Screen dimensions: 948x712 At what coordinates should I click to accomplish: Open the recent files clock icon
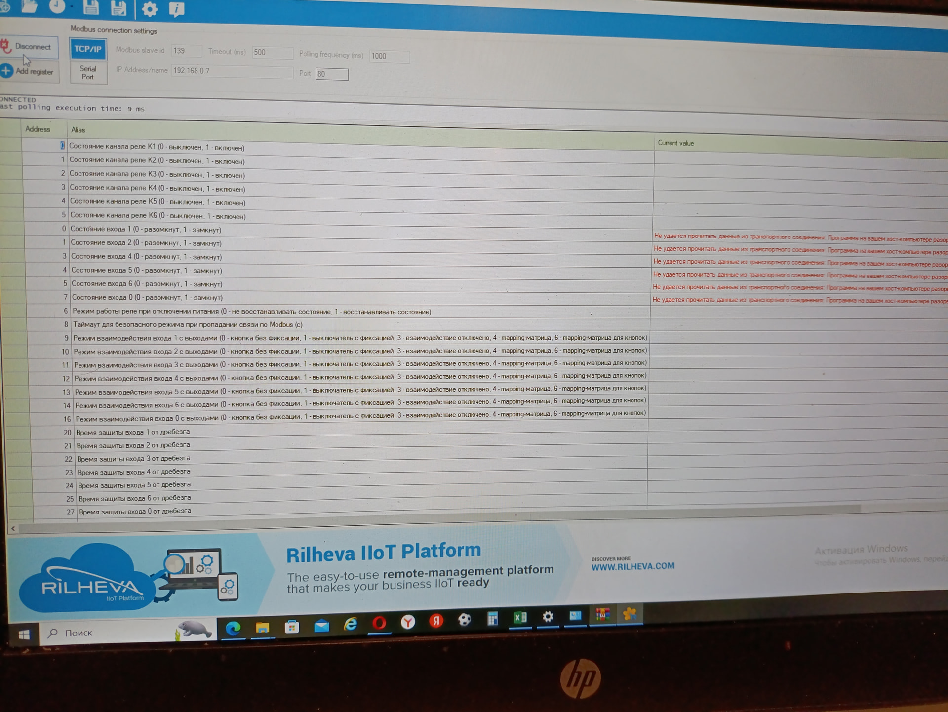pos(57,6)
